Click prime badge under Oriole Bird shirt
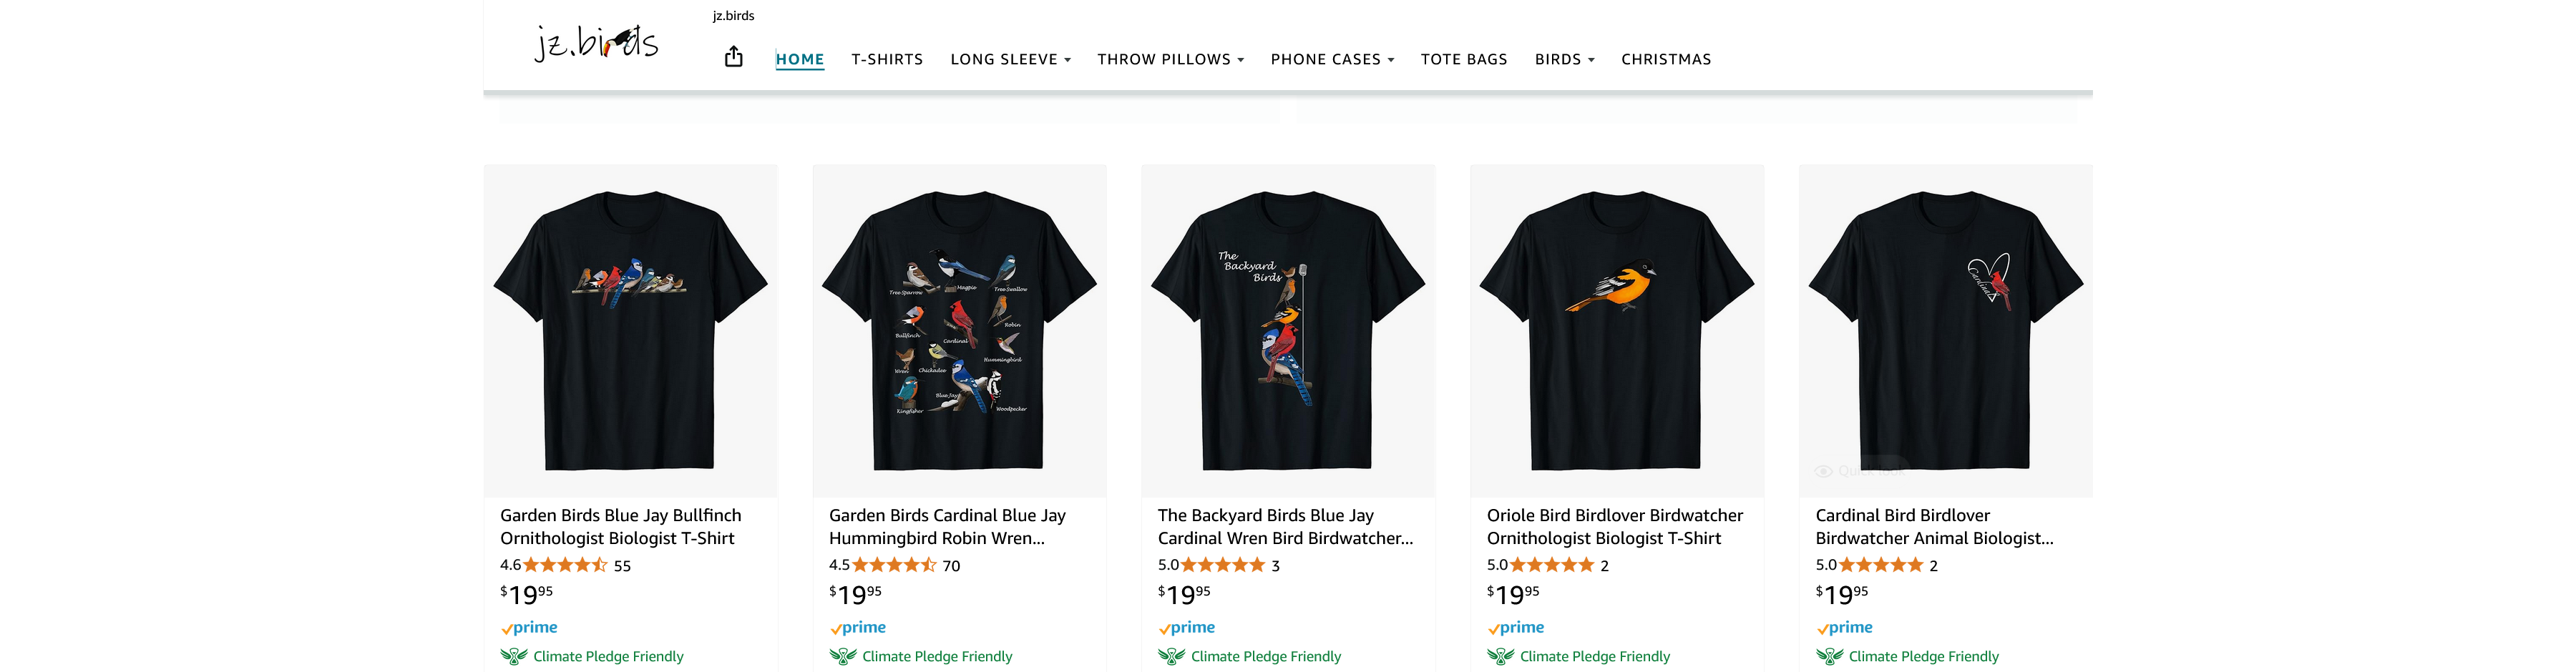Viewport: 2576px width, 672px height. [1515, 627]
